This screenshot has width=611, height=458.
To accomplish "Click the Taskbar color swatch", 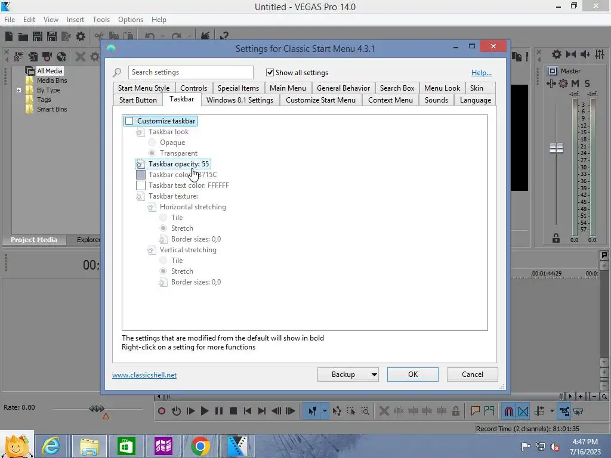I will coord(141,175).
